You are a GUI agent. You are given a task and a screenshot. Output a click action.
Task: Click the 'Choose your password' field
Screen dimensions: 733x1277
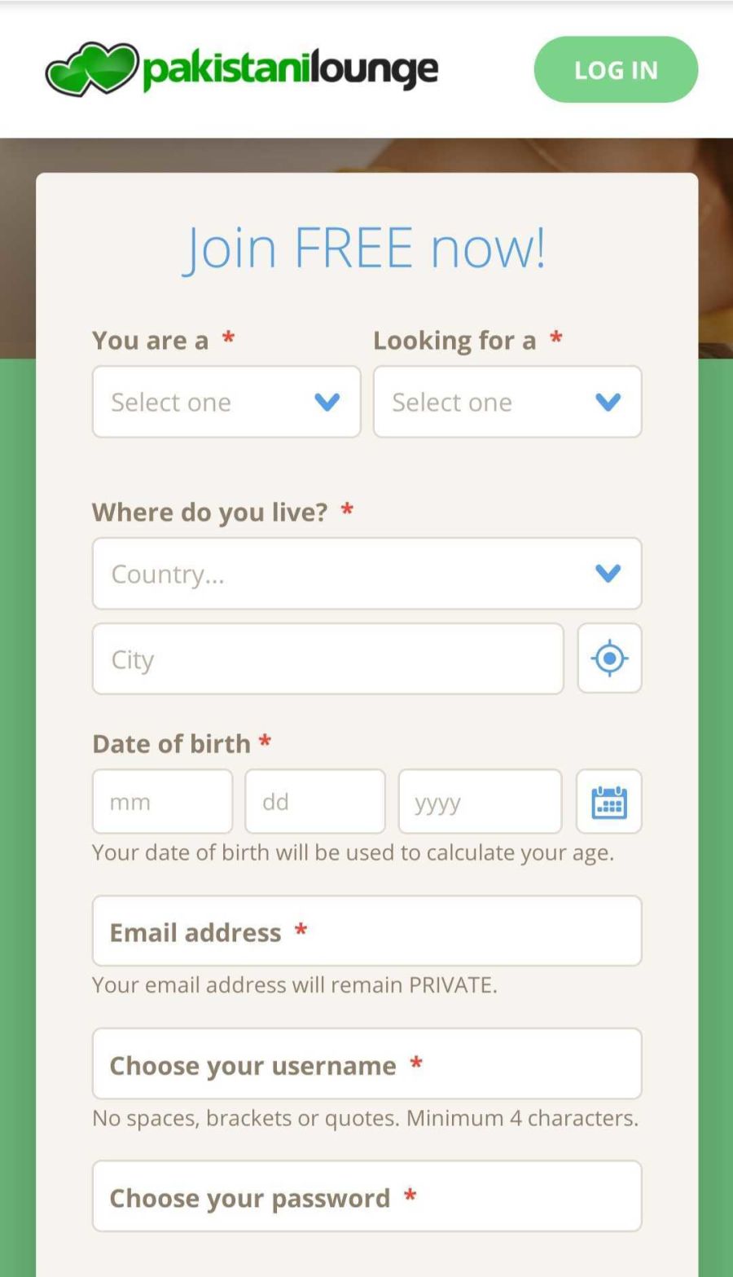coord(366,1196)
